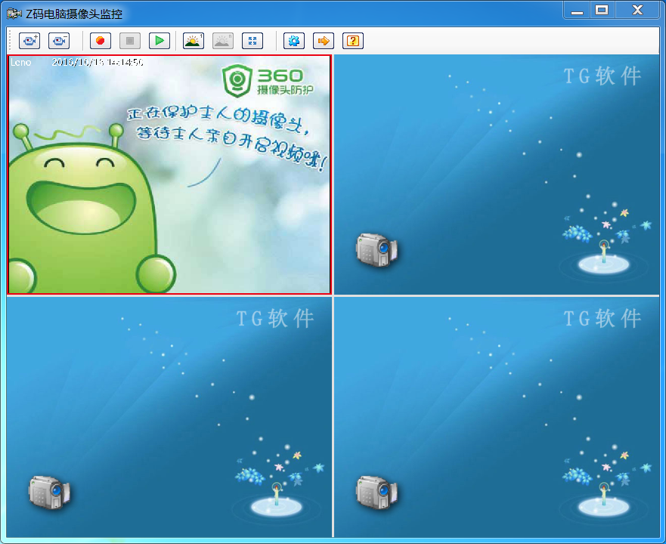
Task: Toggle fullscreen view with the arrows icon
Action: (252, 41)
